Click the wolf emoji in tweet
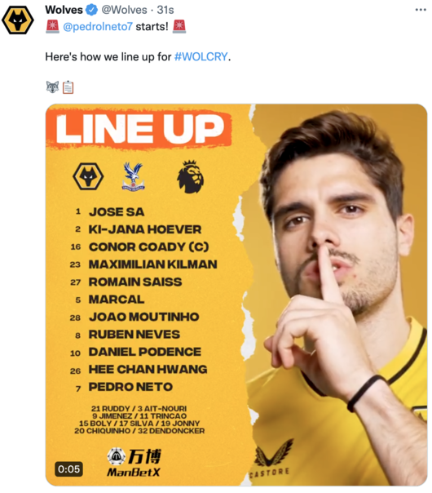 click(52, 87)
